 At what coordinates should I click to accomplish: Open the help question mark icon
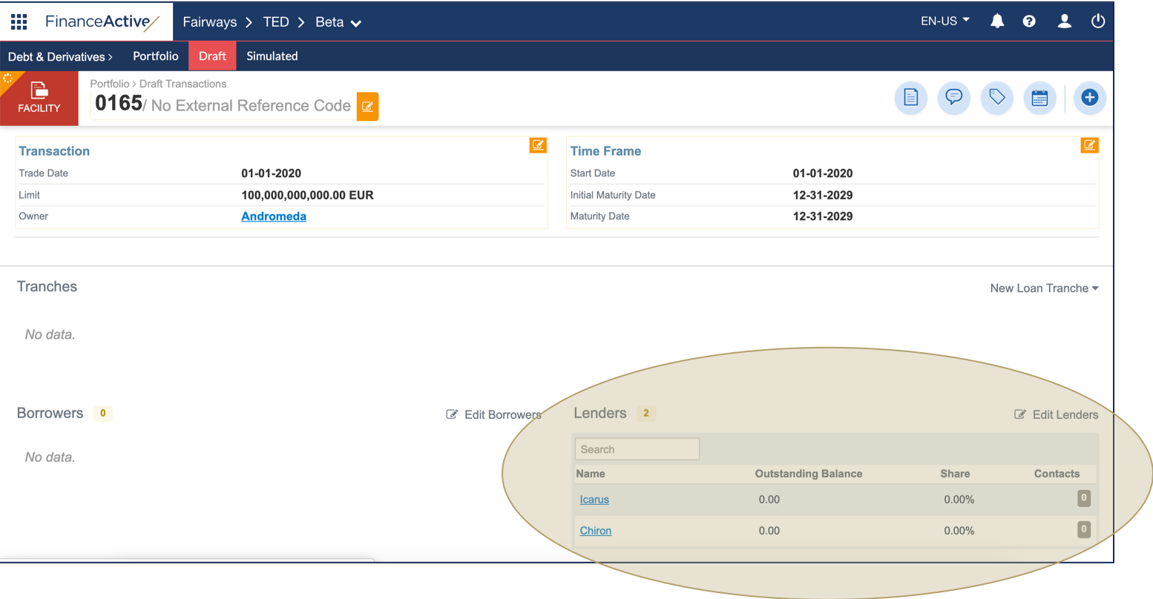[x=1029, y=21]
